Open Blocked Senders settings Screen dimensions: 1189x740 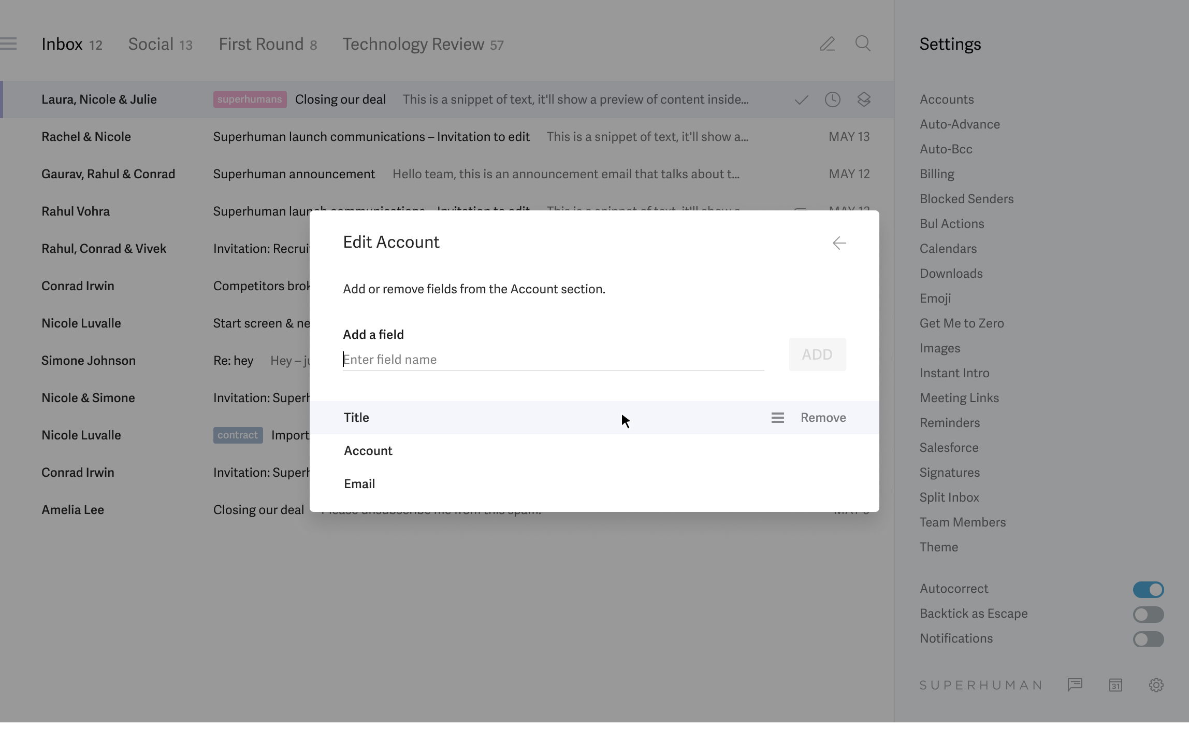coord(966,199)
